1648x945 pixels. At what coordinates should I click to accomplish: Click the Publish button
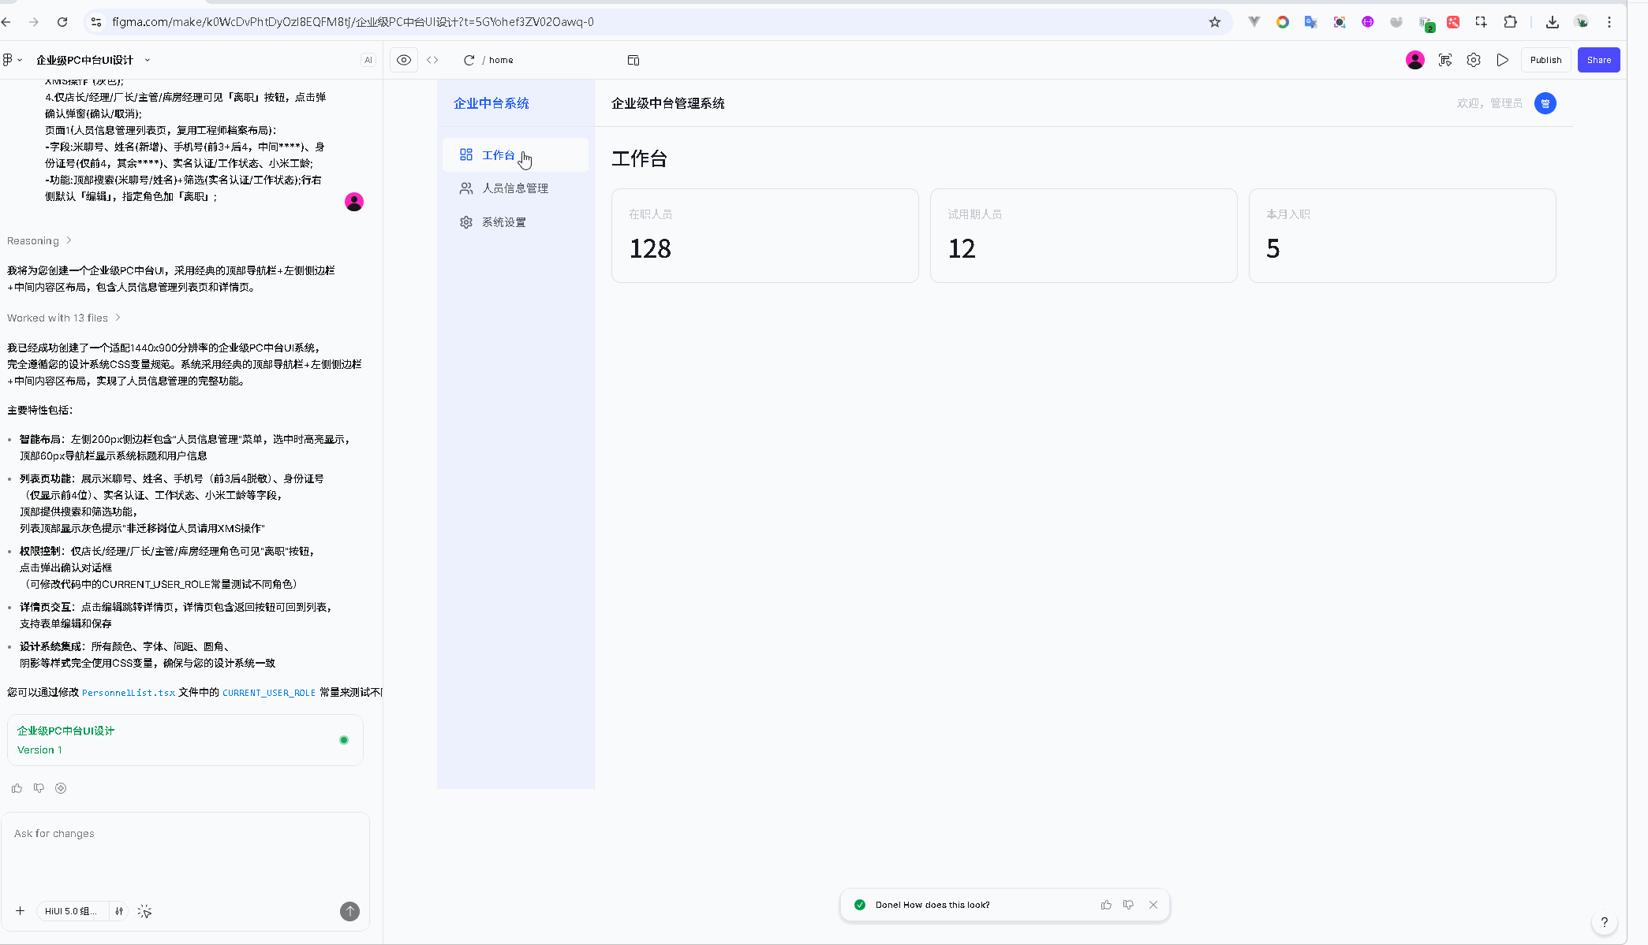(1545, 60)
